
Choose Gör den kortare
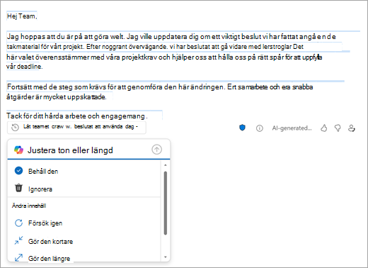(x=84, y=241)
